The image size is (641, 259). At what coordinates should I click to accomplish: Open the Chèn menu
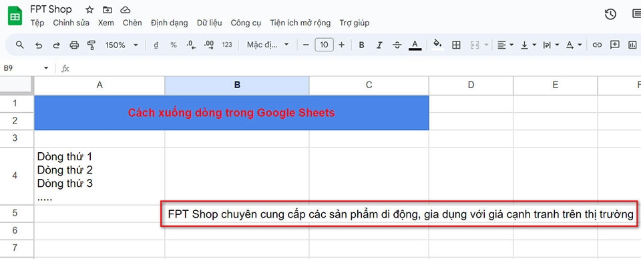(x=132, y=23)
